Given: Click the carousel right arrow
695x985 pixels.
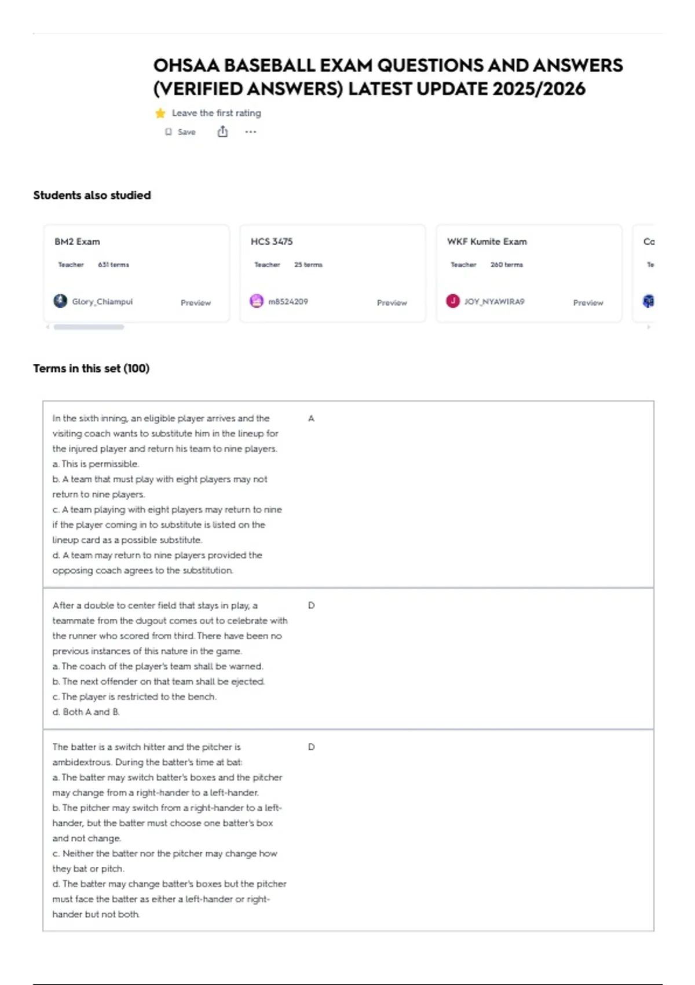Looking at the screenshot, I should coord(649,327).
